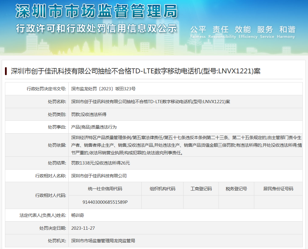Image resolution: width=308 pixels, height=249 pixels.
Task: Click the authority 深圳市市场监督管理局龙岗监管局
Action: (x=103, y=241)
